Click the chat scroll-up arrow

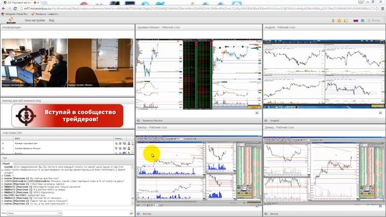[x=133, y=168]
